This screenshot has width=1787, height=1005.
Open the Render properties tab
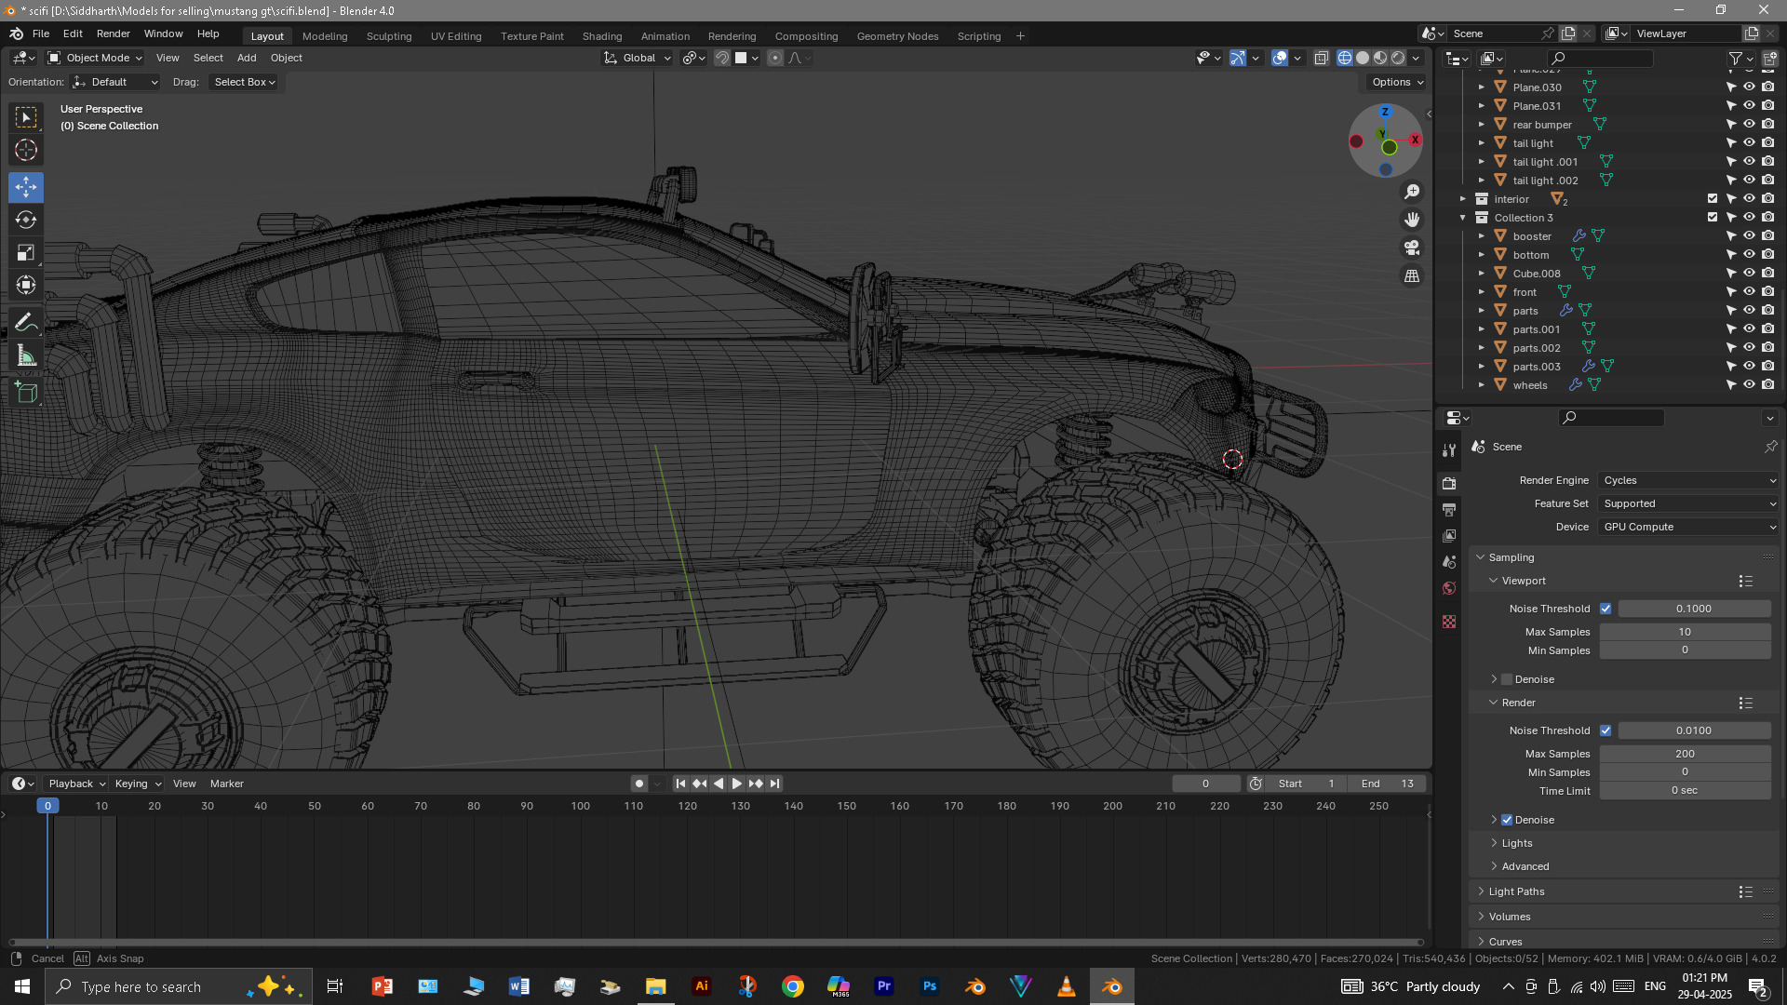(1449, 483)
